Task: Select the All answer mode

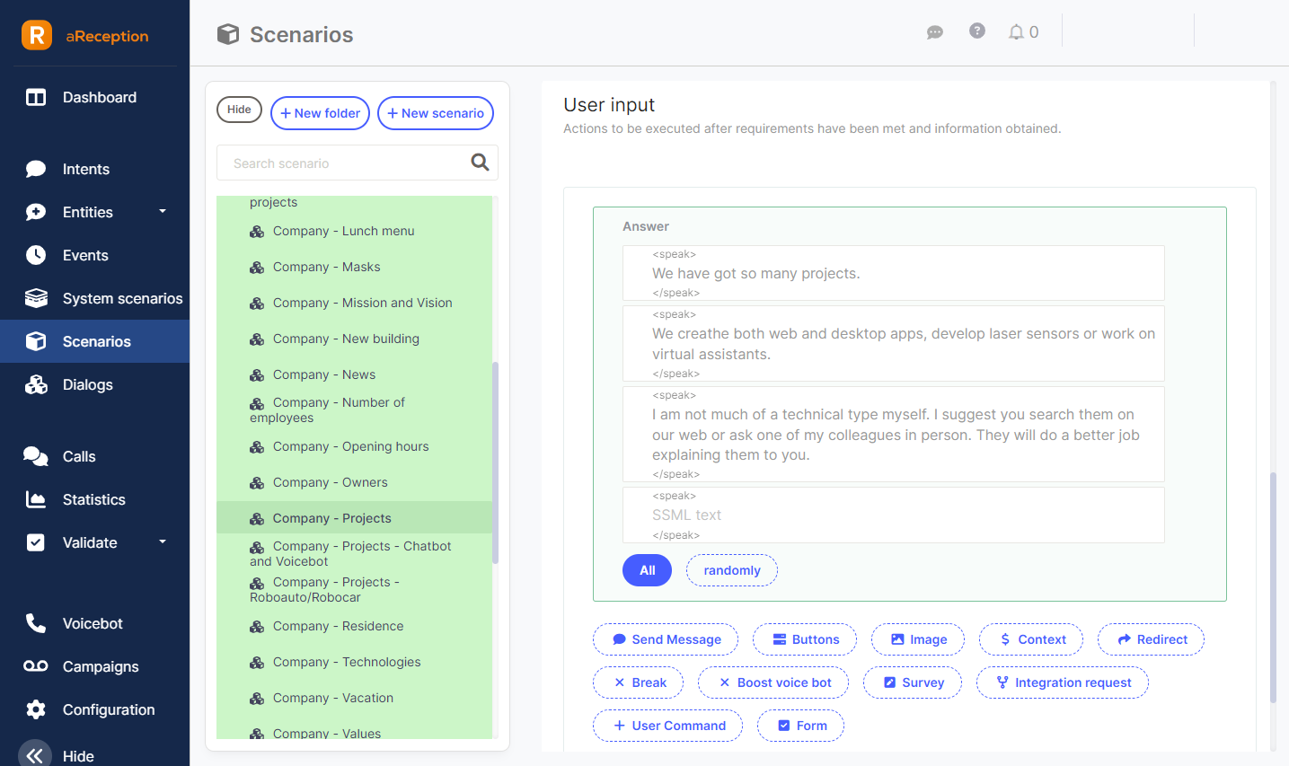Action: coord(647,570)
